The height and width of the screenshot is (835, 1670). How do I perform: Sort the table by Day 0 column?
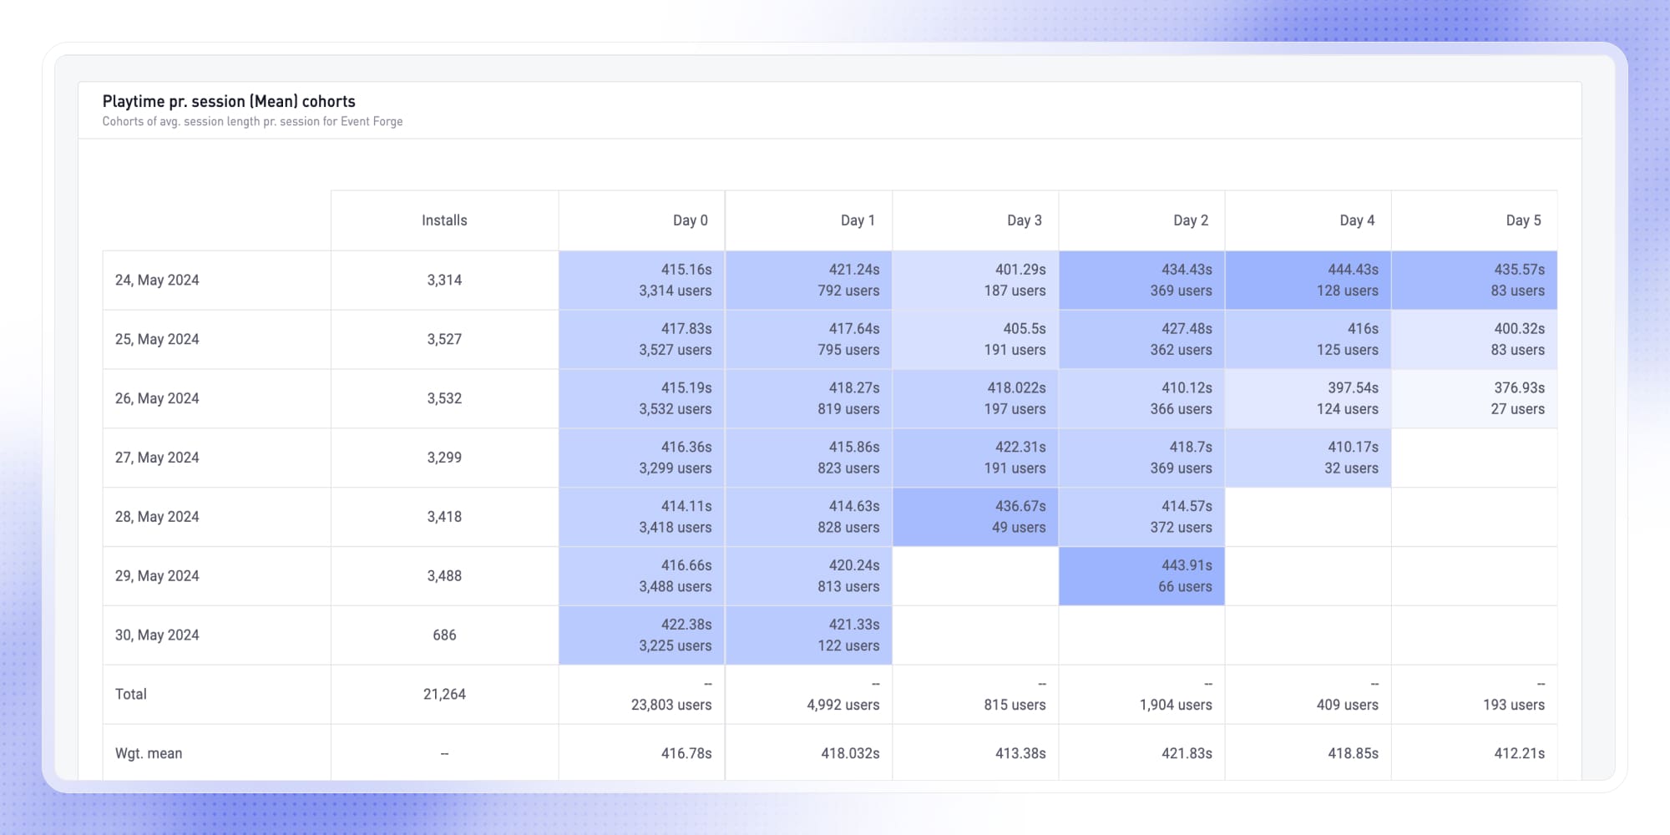click(x=690, y=220)
